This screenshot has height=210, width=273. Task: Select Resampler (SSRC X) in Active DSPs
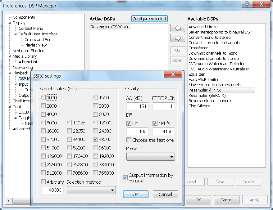109,27
